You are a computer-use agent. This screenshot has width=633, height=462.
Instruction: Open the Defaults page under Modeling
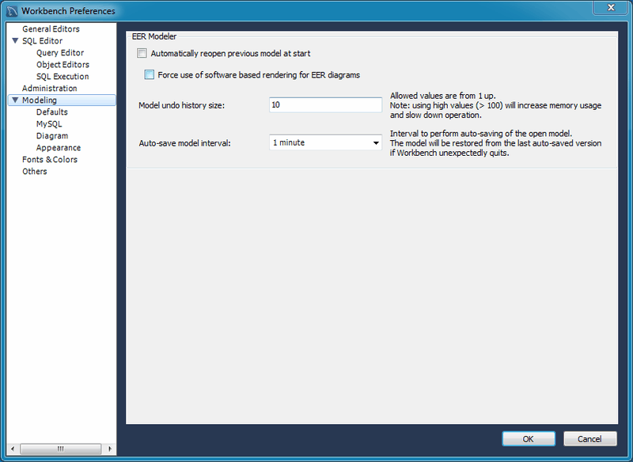point(52,112)
